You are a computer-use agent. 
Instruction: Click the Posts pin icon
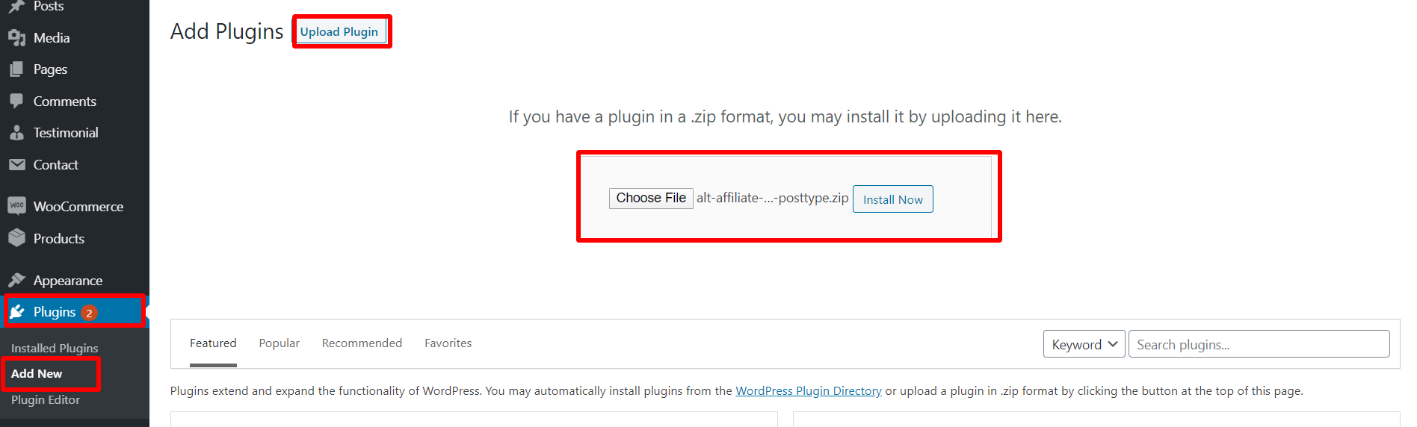[16, 6]
